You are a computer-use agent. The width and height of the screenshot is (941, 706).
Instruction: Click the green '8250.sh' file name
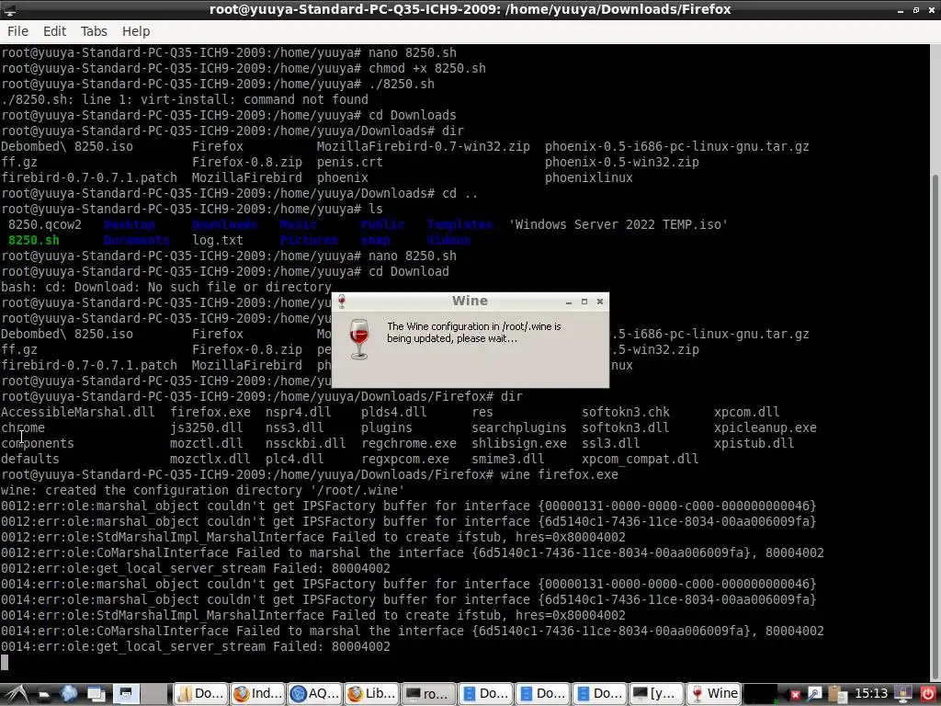[34, 240]
